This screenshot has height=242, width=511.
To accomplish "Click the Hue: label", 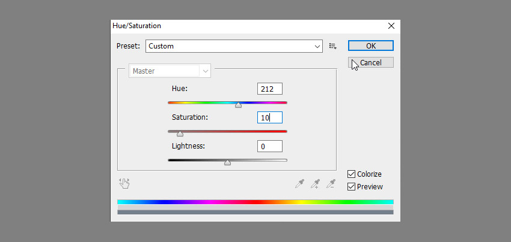I will point(180,89).
